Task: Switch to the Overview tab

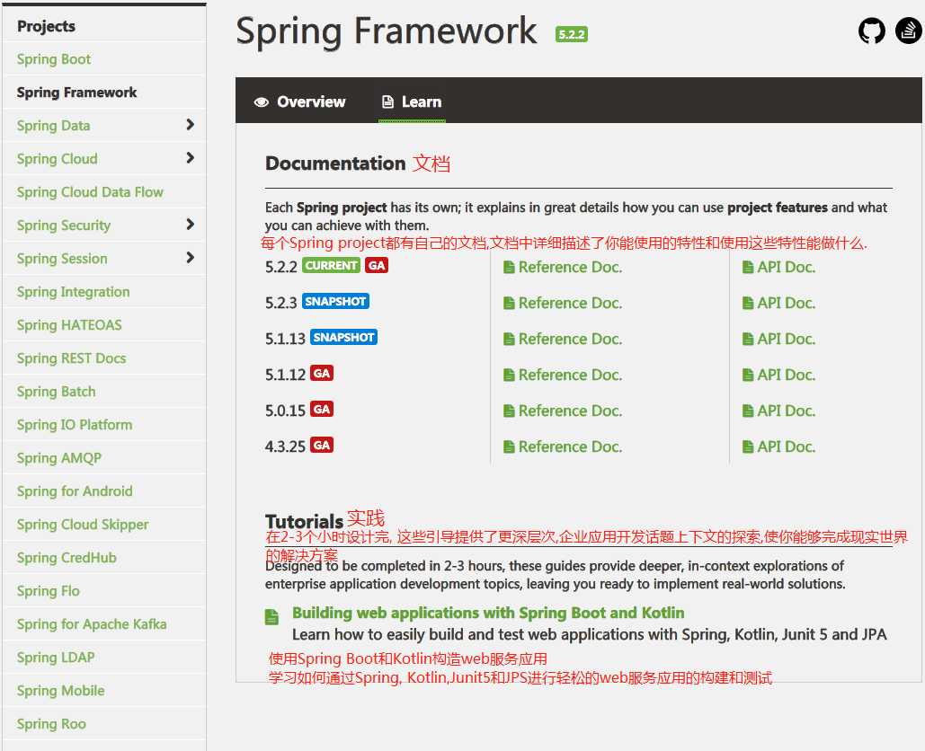Action: click(x=299, y=102)
